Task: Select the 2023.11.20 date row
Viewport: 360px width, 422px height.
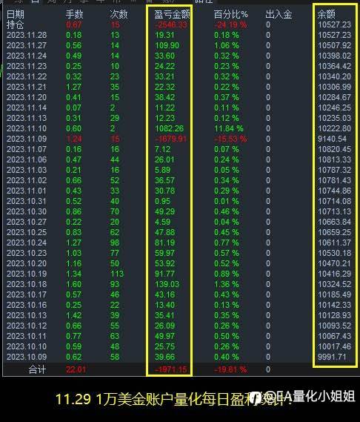Action: point(27,97)
